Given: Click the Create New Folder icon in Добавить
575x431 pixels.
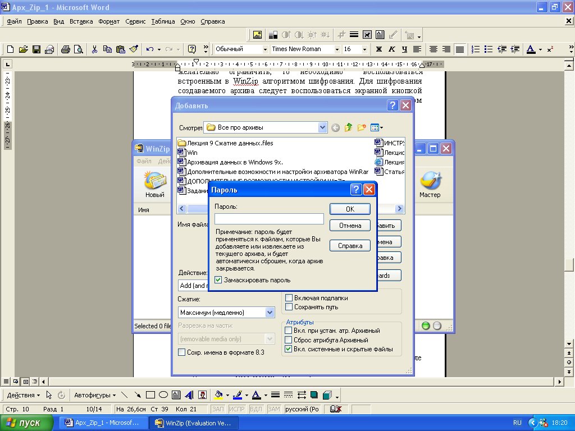Looking at the screenshot, I should 362,127.
